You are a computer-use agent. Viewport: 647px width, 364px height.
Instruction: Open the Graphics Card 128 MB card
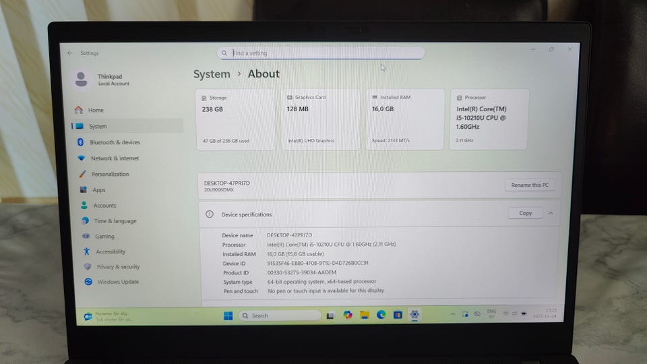click(x=320, y=119)
